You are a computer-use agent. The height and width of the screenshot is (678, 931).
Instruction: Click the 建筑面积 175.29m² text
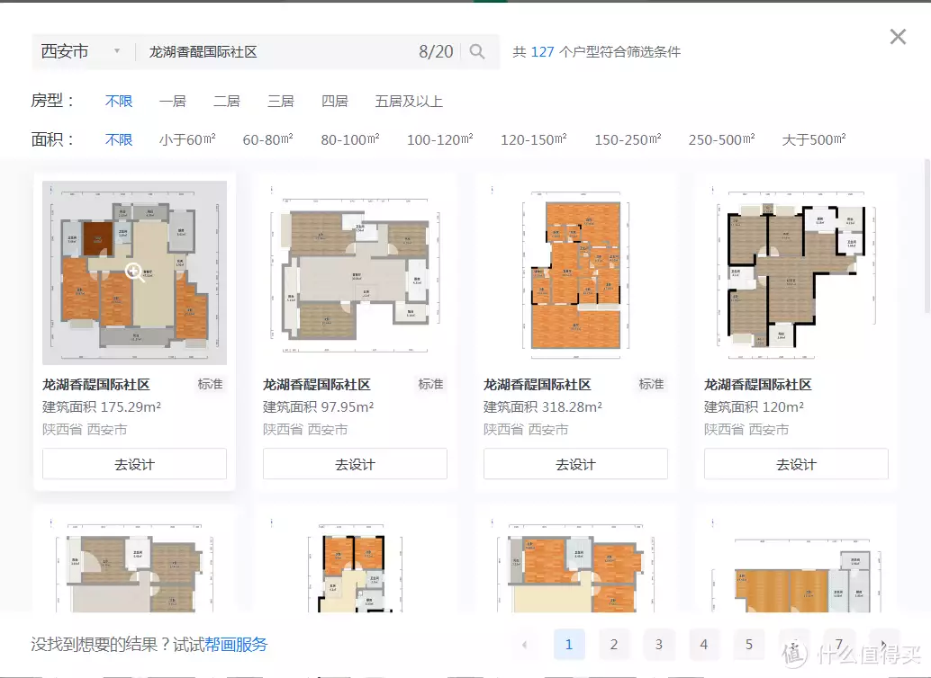click(x=102, y=407)
